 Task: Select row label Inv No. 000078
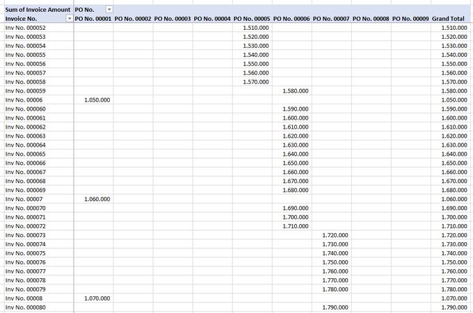point(25,280)
